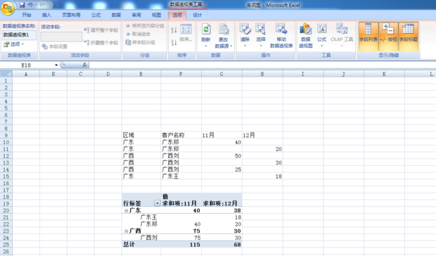This screenshot has width=436, height=256.
Task: Select row 9 header
Action: click(x=6, y=135)
